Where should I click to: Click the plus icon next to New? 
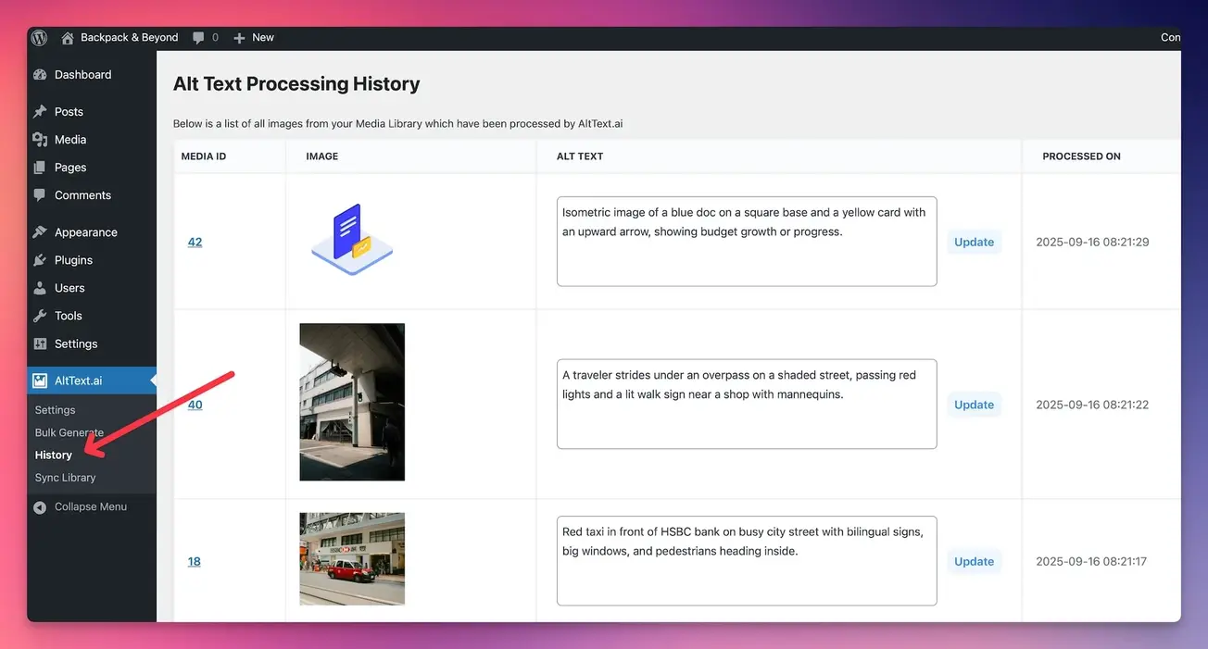click(x=239, y=38)
